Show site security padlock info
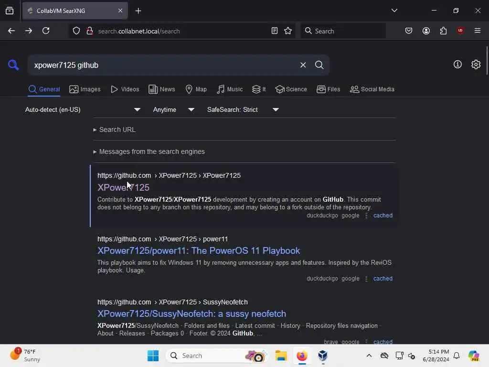 click(x=90, y=31)
